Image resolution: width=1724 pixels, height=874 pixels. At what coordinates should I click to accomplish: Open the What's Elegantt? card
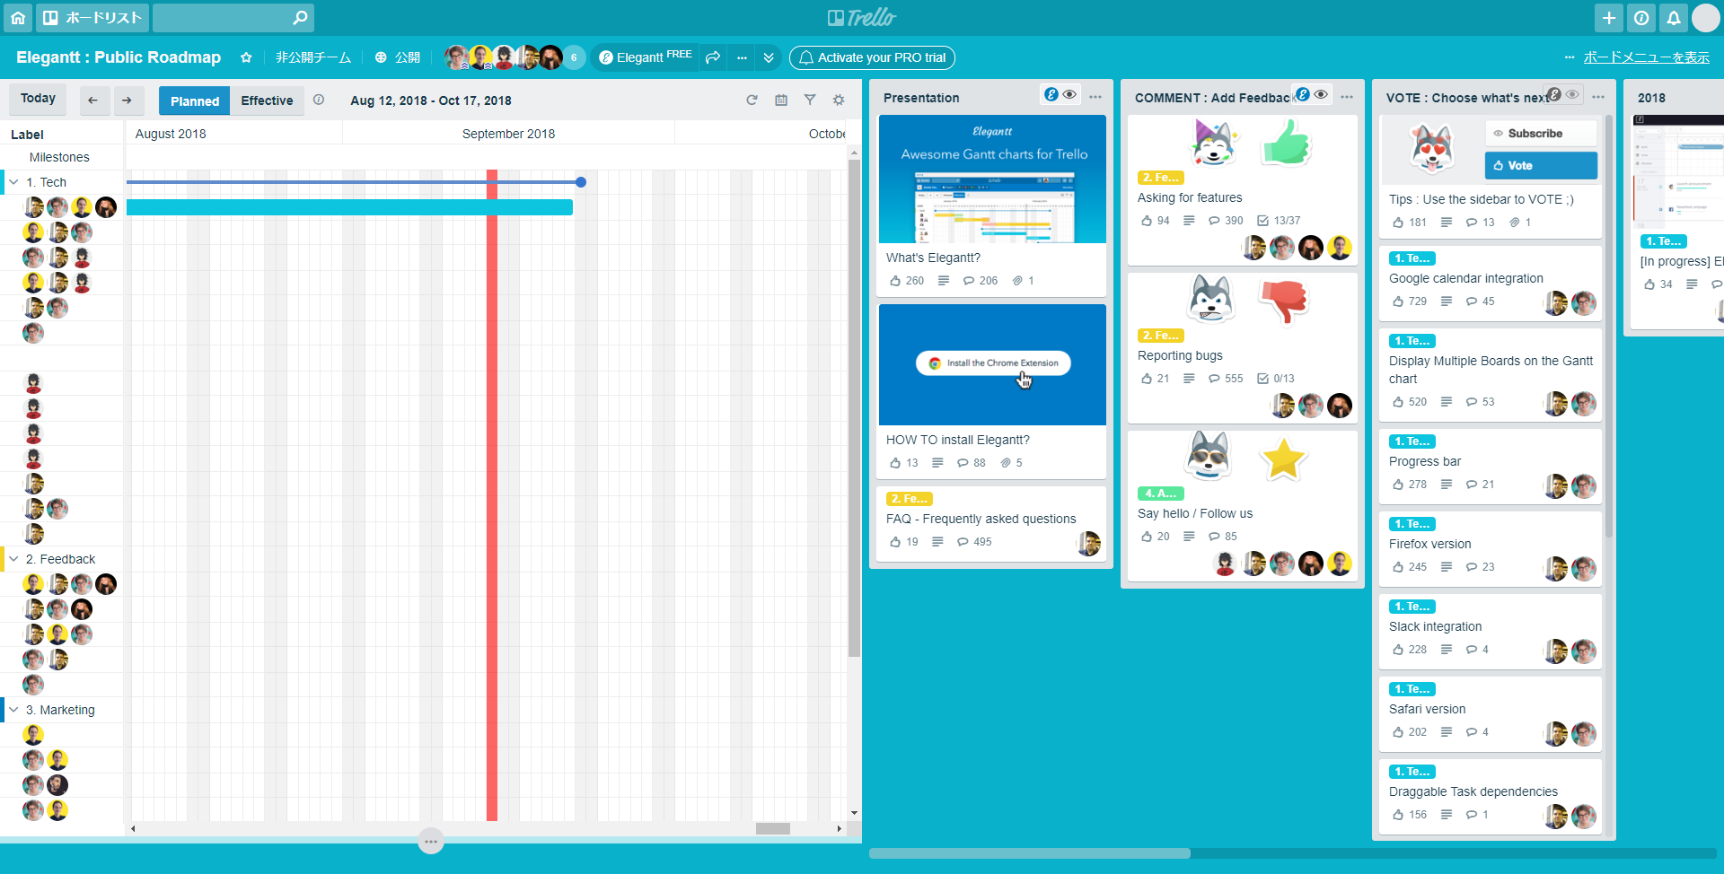point(992,205)
